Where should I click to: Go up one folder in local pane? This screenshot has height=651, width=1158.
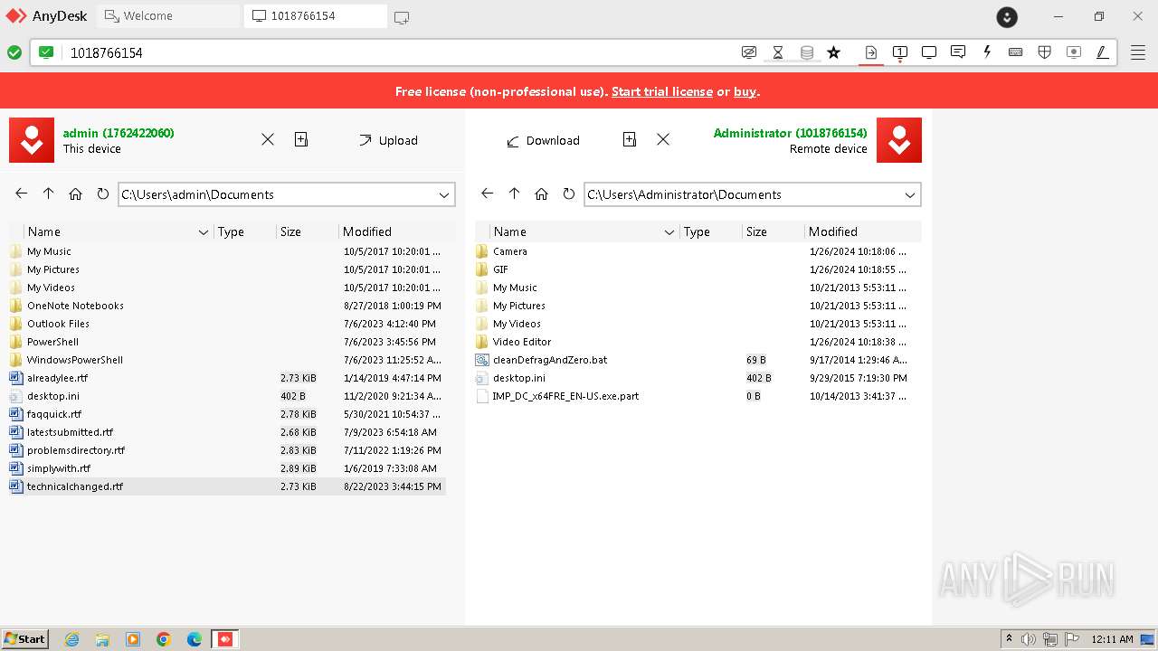click(49, 193)
